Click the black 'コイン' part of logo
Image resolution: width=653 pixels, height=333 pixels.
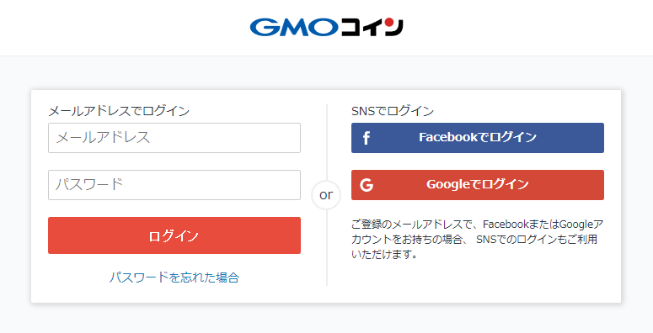click(372, 27)
